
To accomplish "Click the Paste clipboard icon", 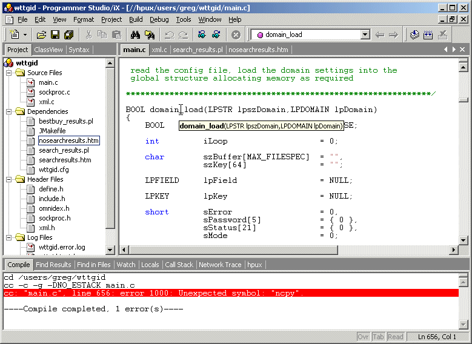I will (x=116, y=35).
